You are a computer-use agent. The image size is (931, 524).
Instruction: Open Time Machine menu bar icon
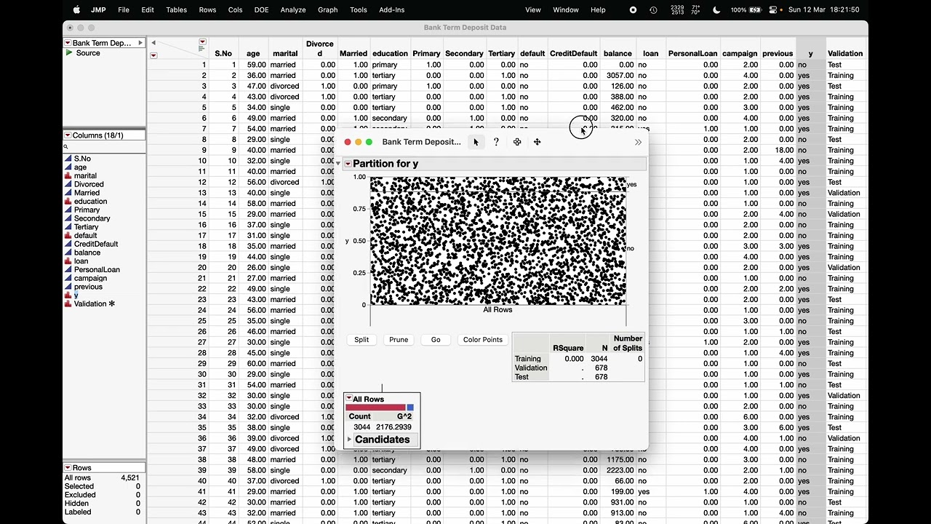click(x=653, y=10)
